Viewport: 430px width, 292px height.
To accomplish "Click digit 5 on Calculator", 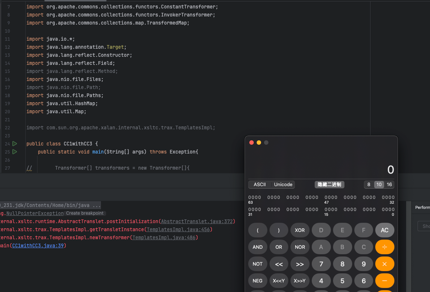I will pyautogui.click(x=342, y=281).
